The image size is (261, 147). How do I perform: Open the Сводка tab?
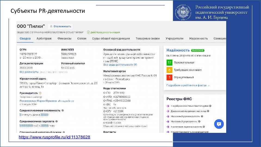tap(25, 38)
